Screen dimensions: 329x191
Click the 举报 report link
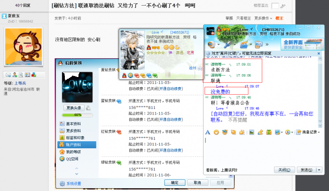[229, 18]
